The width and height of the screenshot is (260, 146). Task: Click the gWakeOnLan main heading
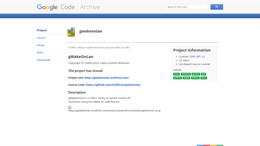click(x=80, y=57)
